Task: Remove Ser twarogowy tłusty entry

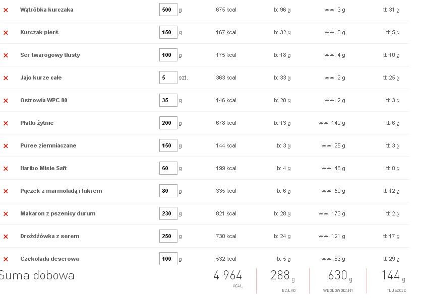Action: tap(6, 55)
